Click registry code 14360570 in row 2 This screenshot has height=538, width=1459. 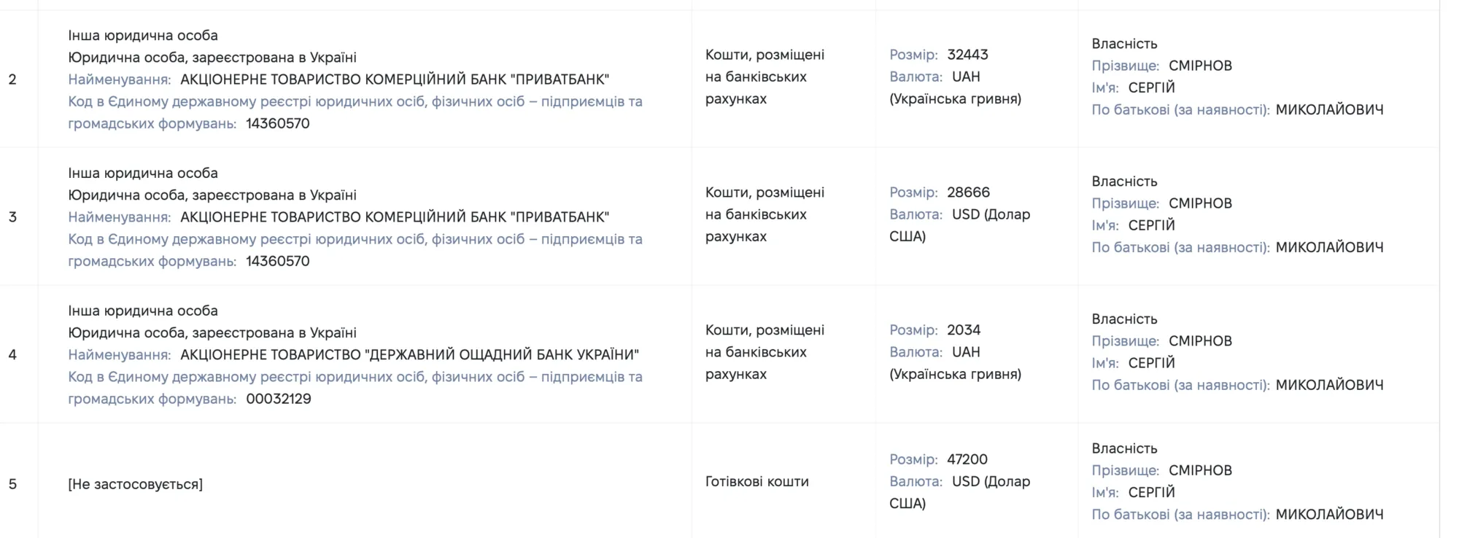tap(278, 123)
